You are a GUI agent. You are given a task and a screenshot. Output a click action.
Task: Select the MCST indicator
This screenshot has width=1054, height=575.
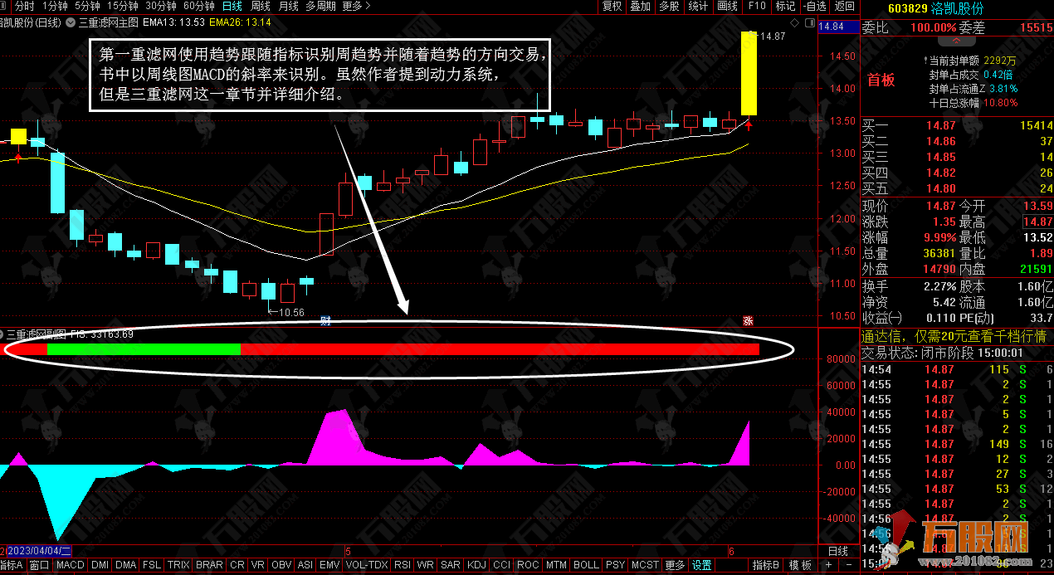pos(645,565)
